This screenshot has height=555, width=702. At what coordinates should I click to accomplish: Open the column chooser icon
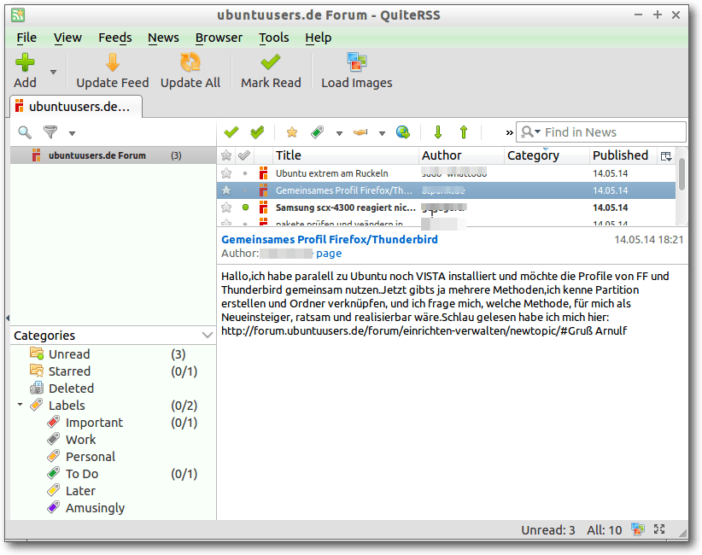(666, 155)
